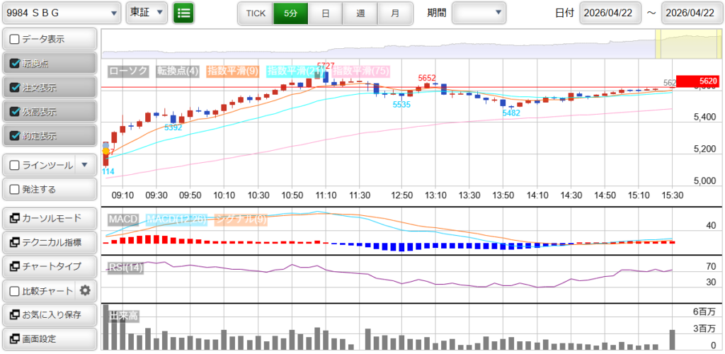The image size is (725, 354).
Task: Open comparison chart gear settings icon
Action: click(85, 290)
